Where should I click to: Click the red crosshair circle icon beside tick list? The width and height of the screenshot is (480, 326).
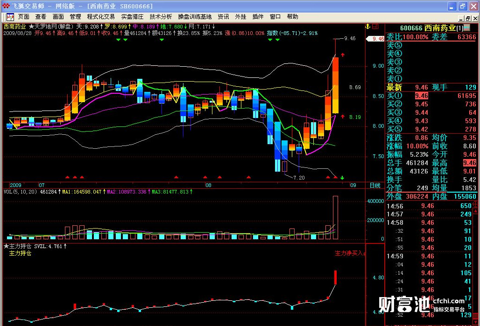click(475, 205)
